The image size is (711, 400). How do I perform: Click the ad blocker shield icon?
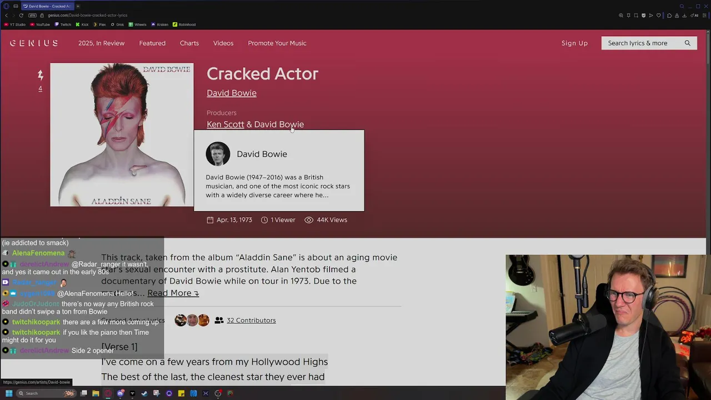(643, 16)
